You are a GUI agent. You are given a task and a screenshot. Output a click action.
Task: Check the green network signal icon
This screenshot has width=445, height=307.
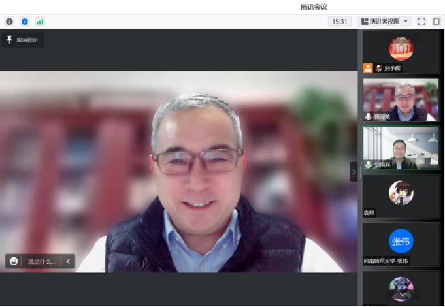click(x=40, y=22)
